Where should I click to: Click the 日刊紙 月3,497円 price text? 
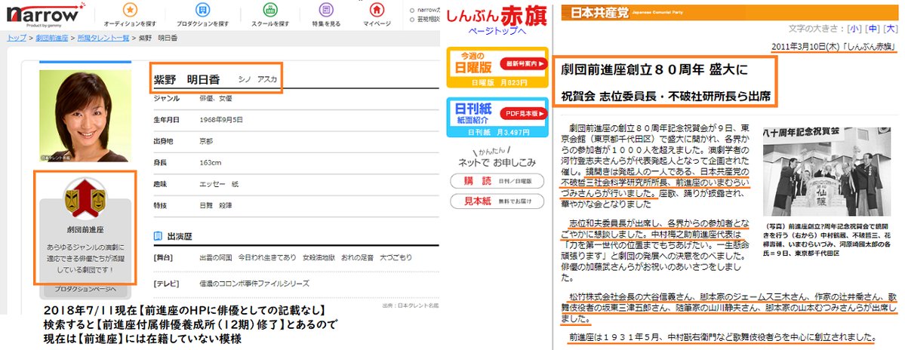point(497,132)
